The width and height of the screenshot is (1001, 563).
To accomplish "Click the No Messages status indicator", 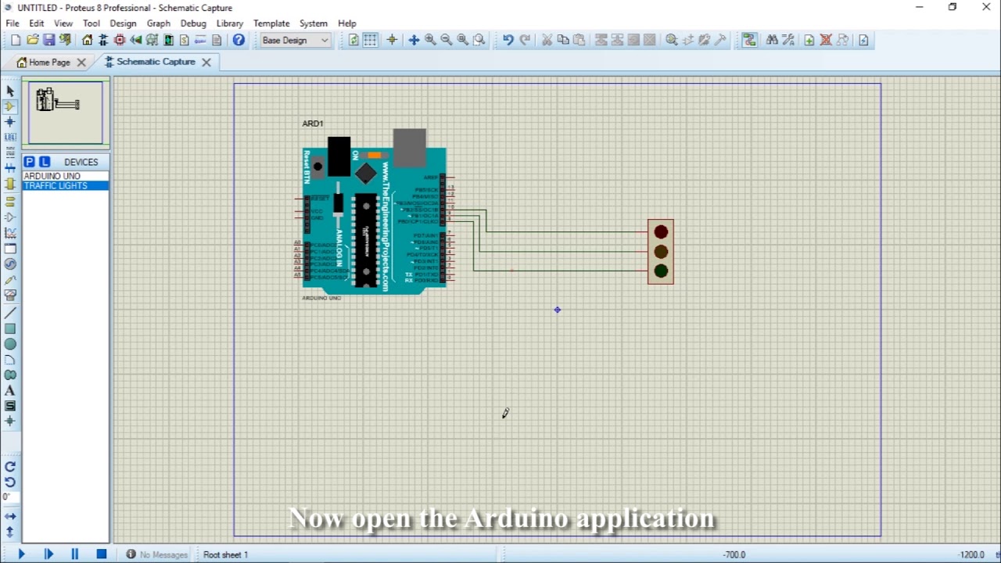I will [157, 554].
